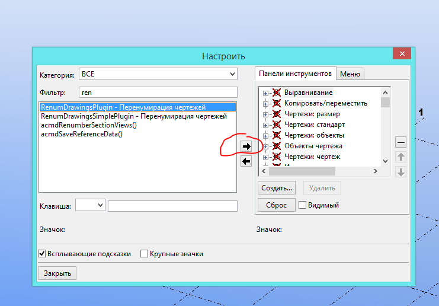The width and height of the screenshot is (439, 306).
Task: Select Чертежи: размер toolbar in tree
Action: (312, 114)
